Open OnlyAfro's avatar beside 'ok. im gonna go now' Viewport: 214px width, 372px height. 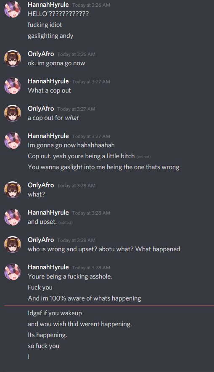pos(13,58)
